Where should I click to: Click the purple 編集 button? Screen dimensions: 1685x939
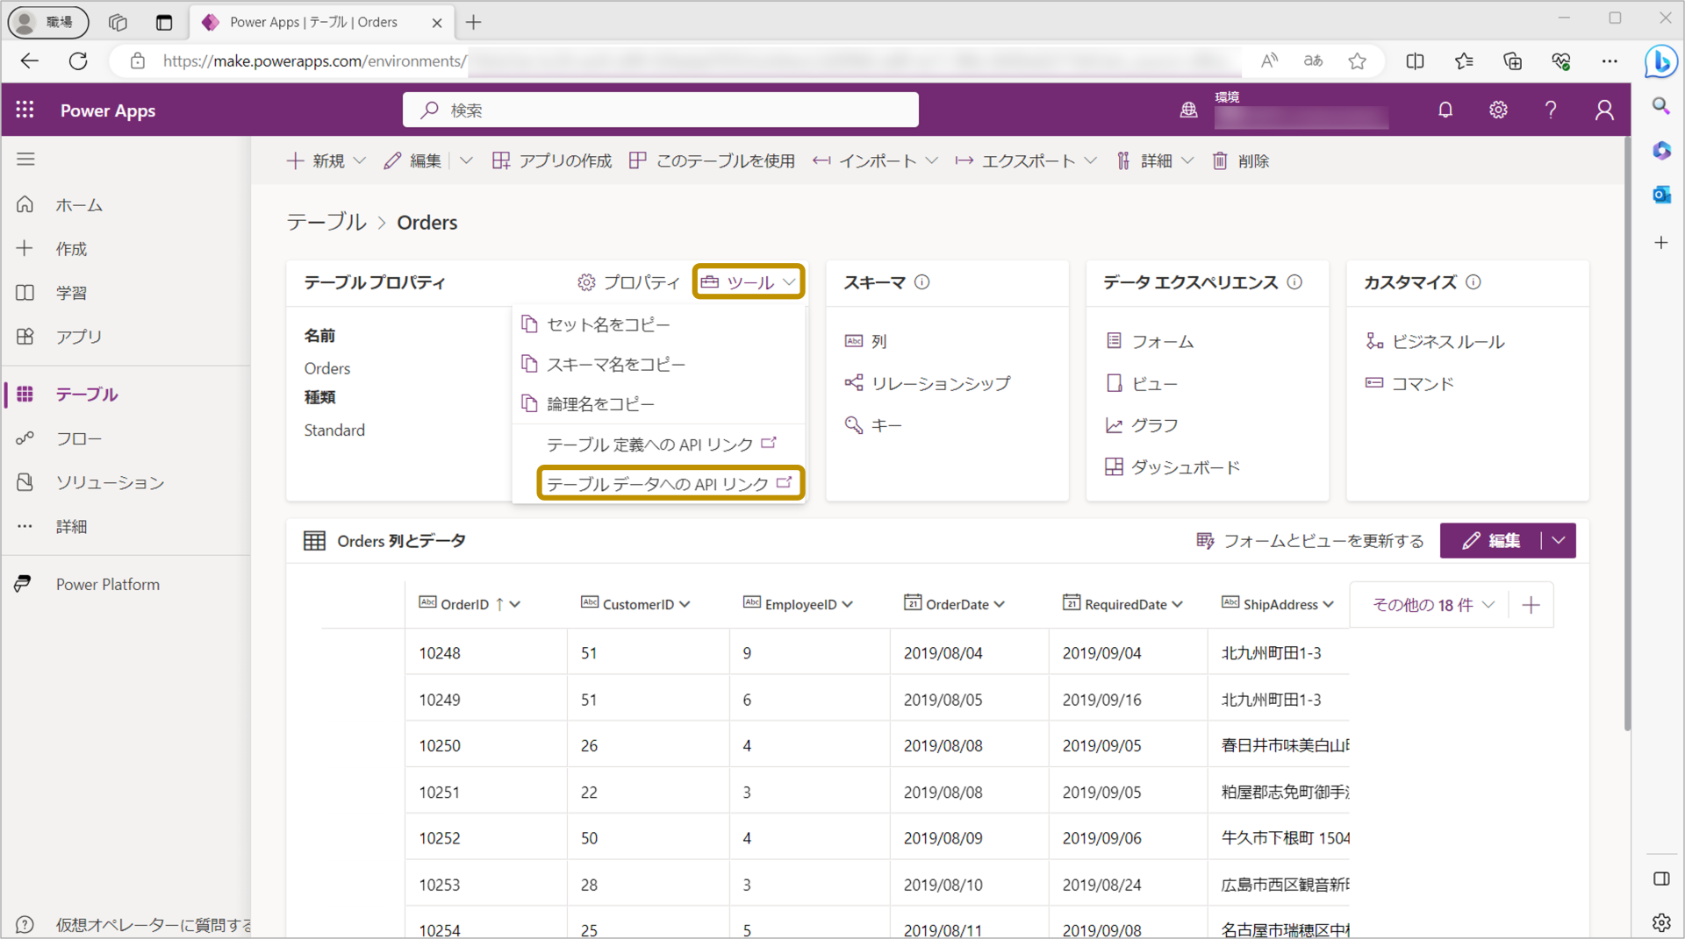(x=1490, y=541)
